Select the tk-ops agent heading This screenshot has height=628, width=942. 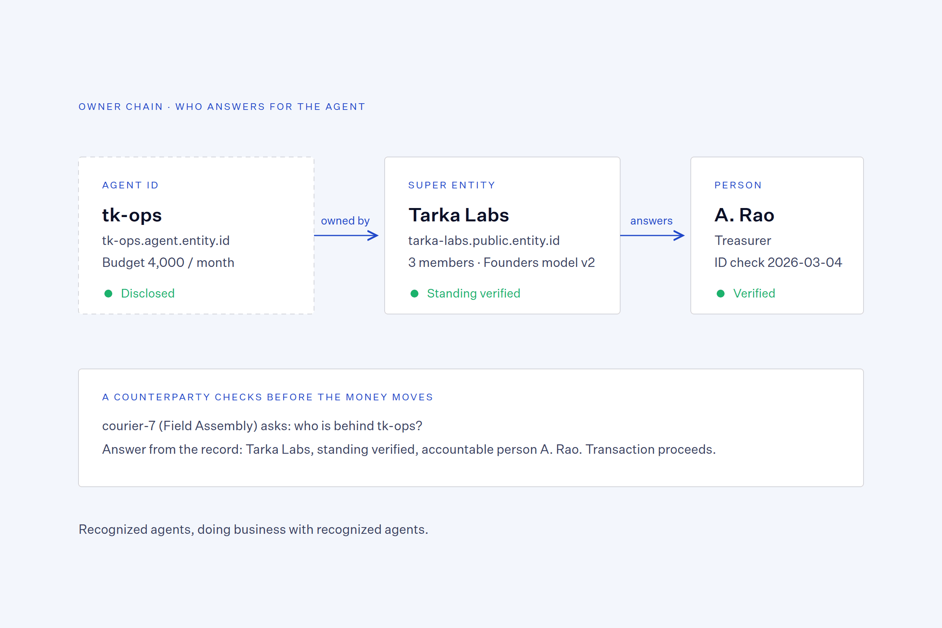click(132, 215)
